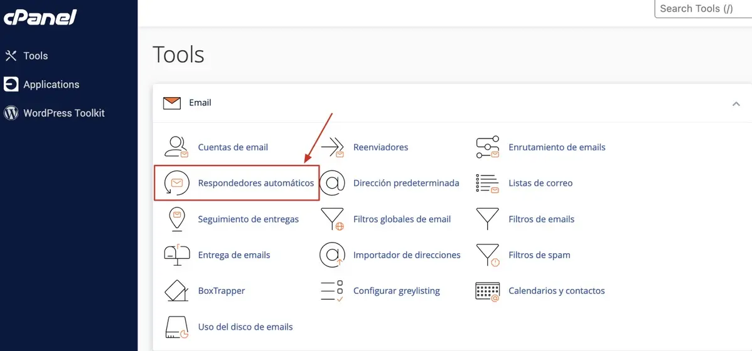Open the BoxTrapper icon
752x351 pixels.
click(176, 291)
